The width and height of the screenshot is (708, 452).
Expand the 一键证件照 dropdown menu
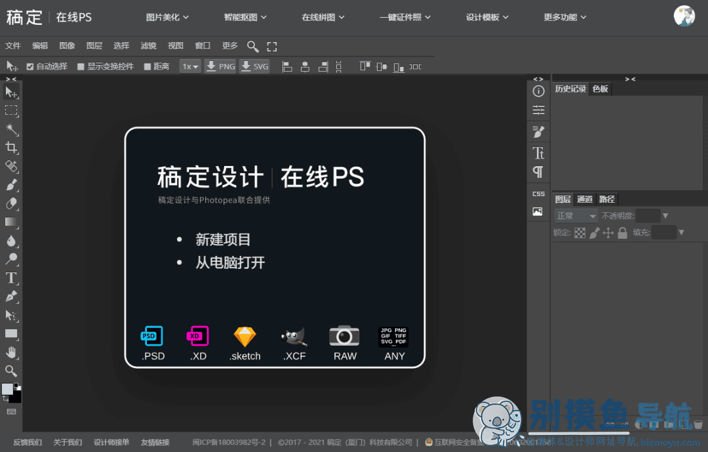tap(405, 17)
